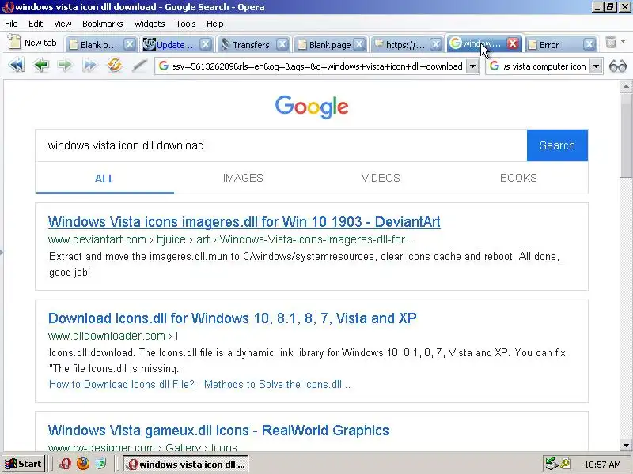This screenshot has height=474, width=633.
Task: Close the first Blank page tab
Action: (129, 44)
